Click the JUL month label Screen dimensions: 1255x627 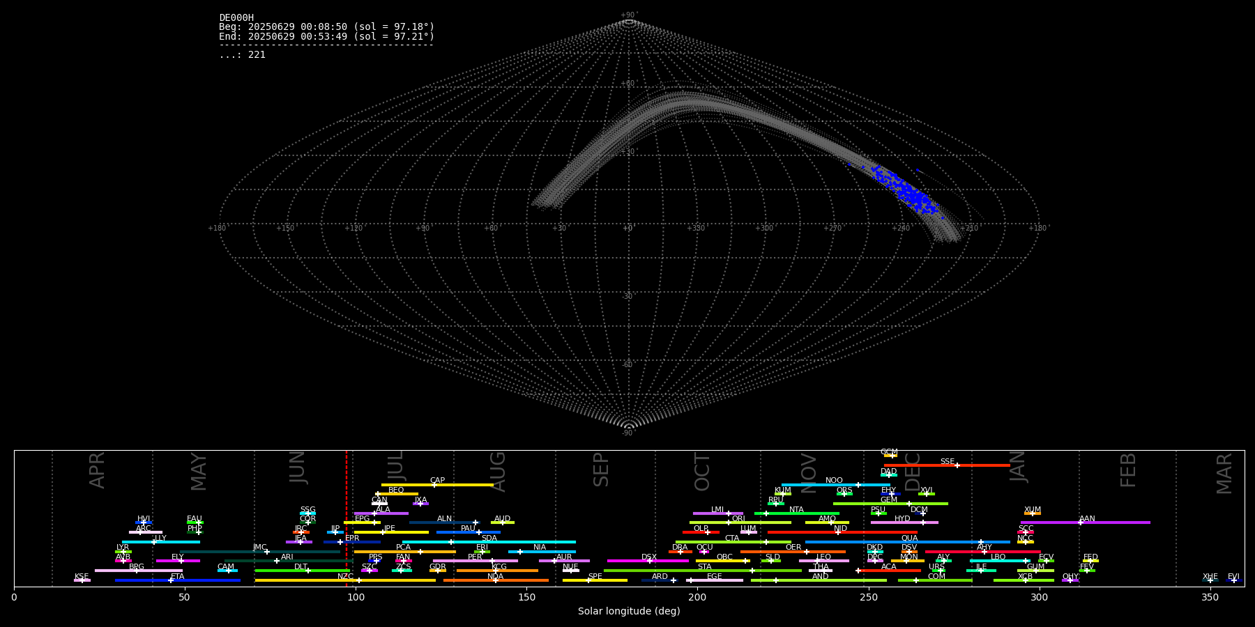coord(395,466)
